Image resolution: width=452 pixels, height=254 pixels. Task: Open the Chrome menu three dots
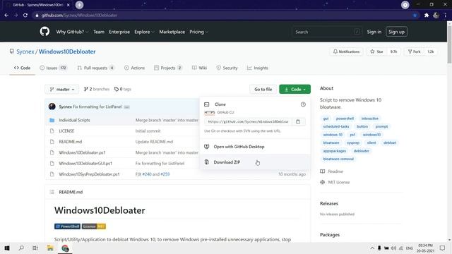click(x=446, y=16)
